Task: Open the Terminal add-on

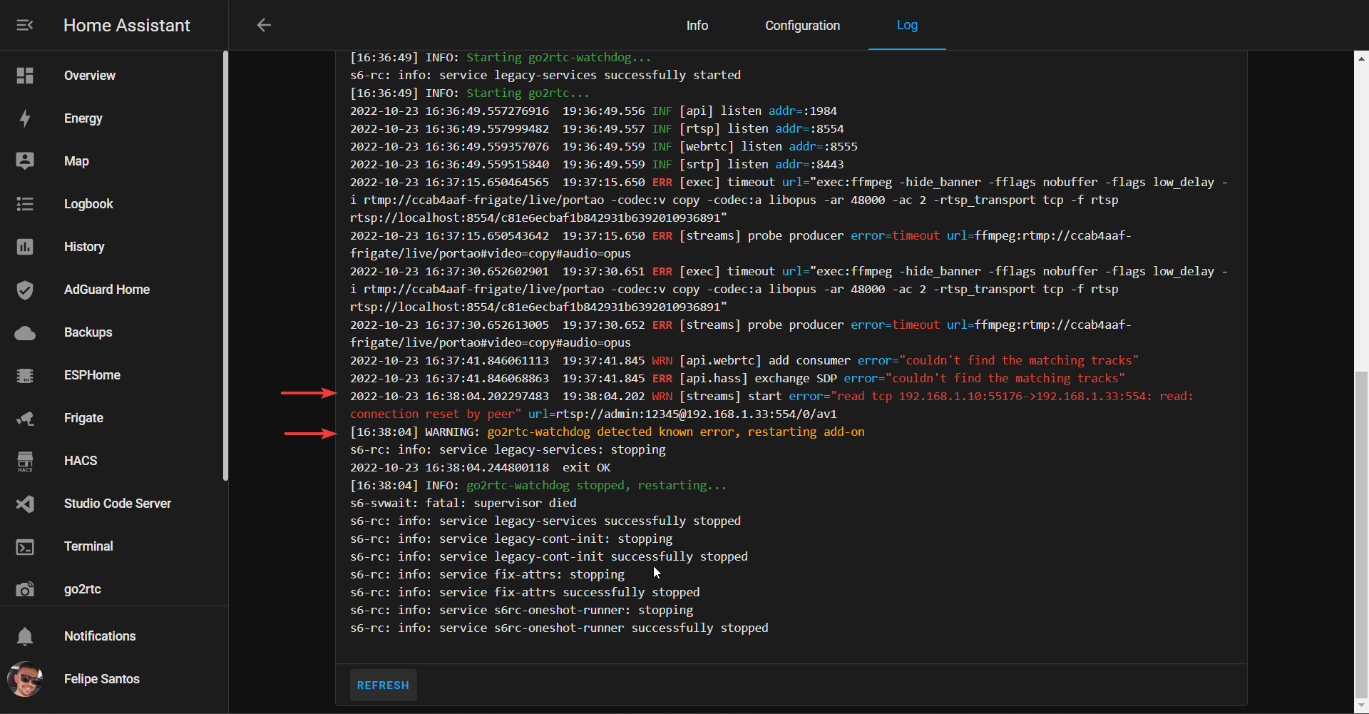Action: [88, 546]
